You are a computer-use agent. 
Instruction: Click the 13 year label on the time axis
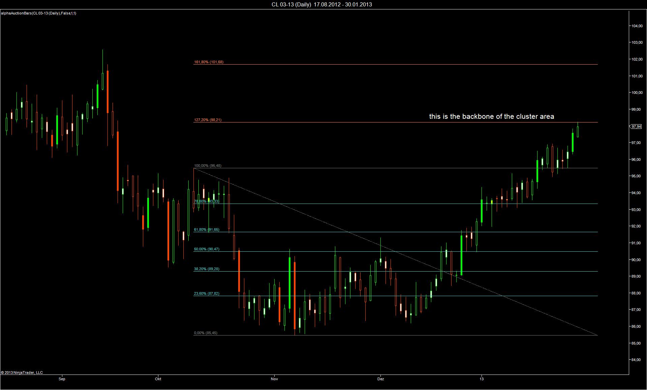pyautogui.click(x=482, y=379)
